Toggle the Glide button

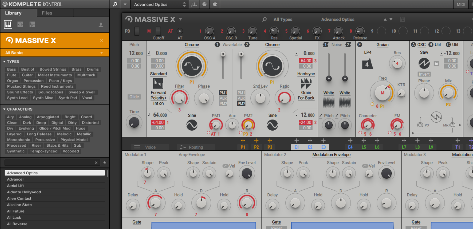[134, 97]
